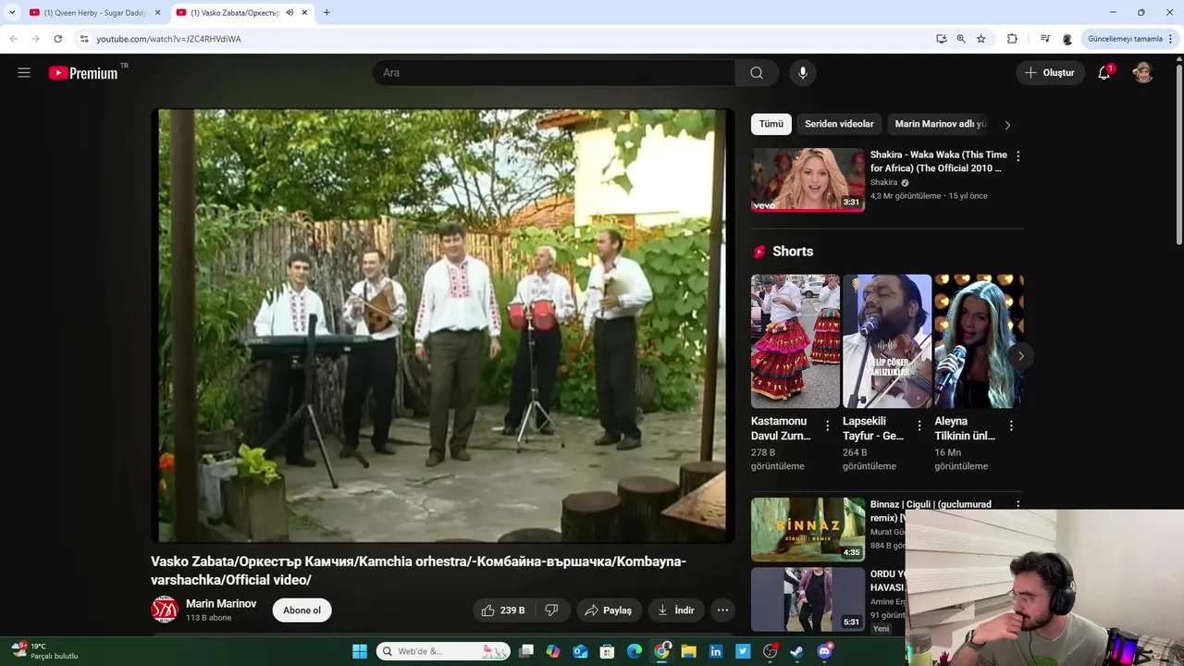The image size is (1184, 666).
Task: Open Kastamonu Davul Zurna short thumbnail
Action: (795, 341)
